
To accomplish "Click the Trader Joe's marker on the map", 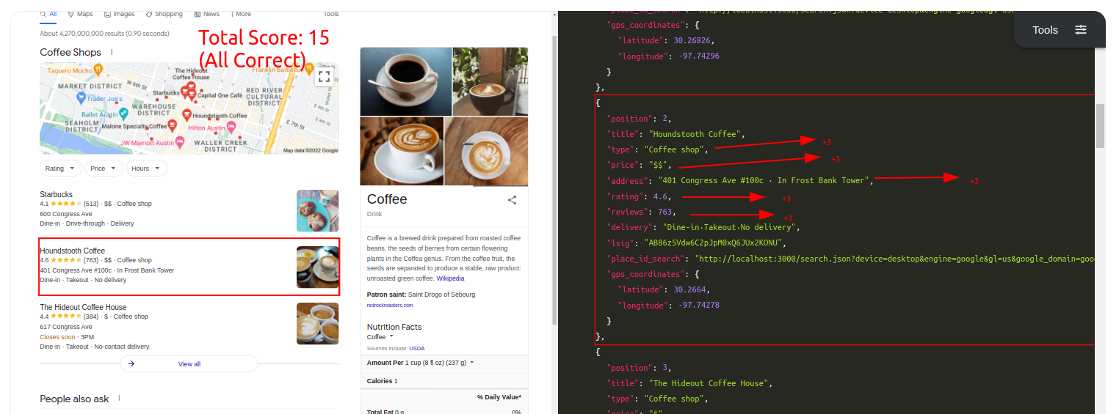I will [x=81, y=97].
